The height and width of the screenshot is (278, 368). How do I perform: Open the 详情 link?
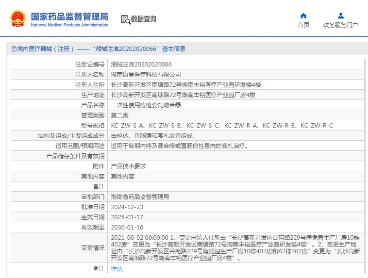coord(117,269)
